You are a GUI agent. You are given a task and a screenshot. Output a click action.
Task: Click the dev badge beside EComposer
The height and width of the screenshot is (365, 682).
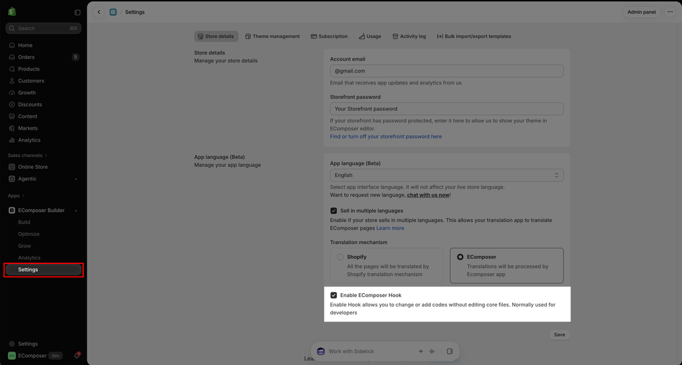coord(55,356)
